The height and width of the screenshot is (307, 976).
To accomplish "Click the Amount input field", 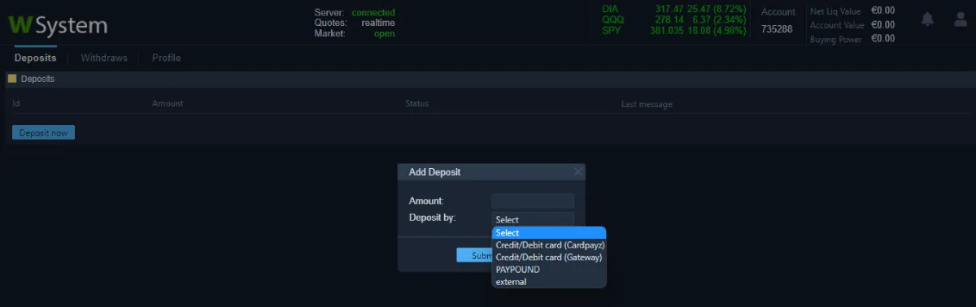I will pyautogui.click(x=533, y=201).
